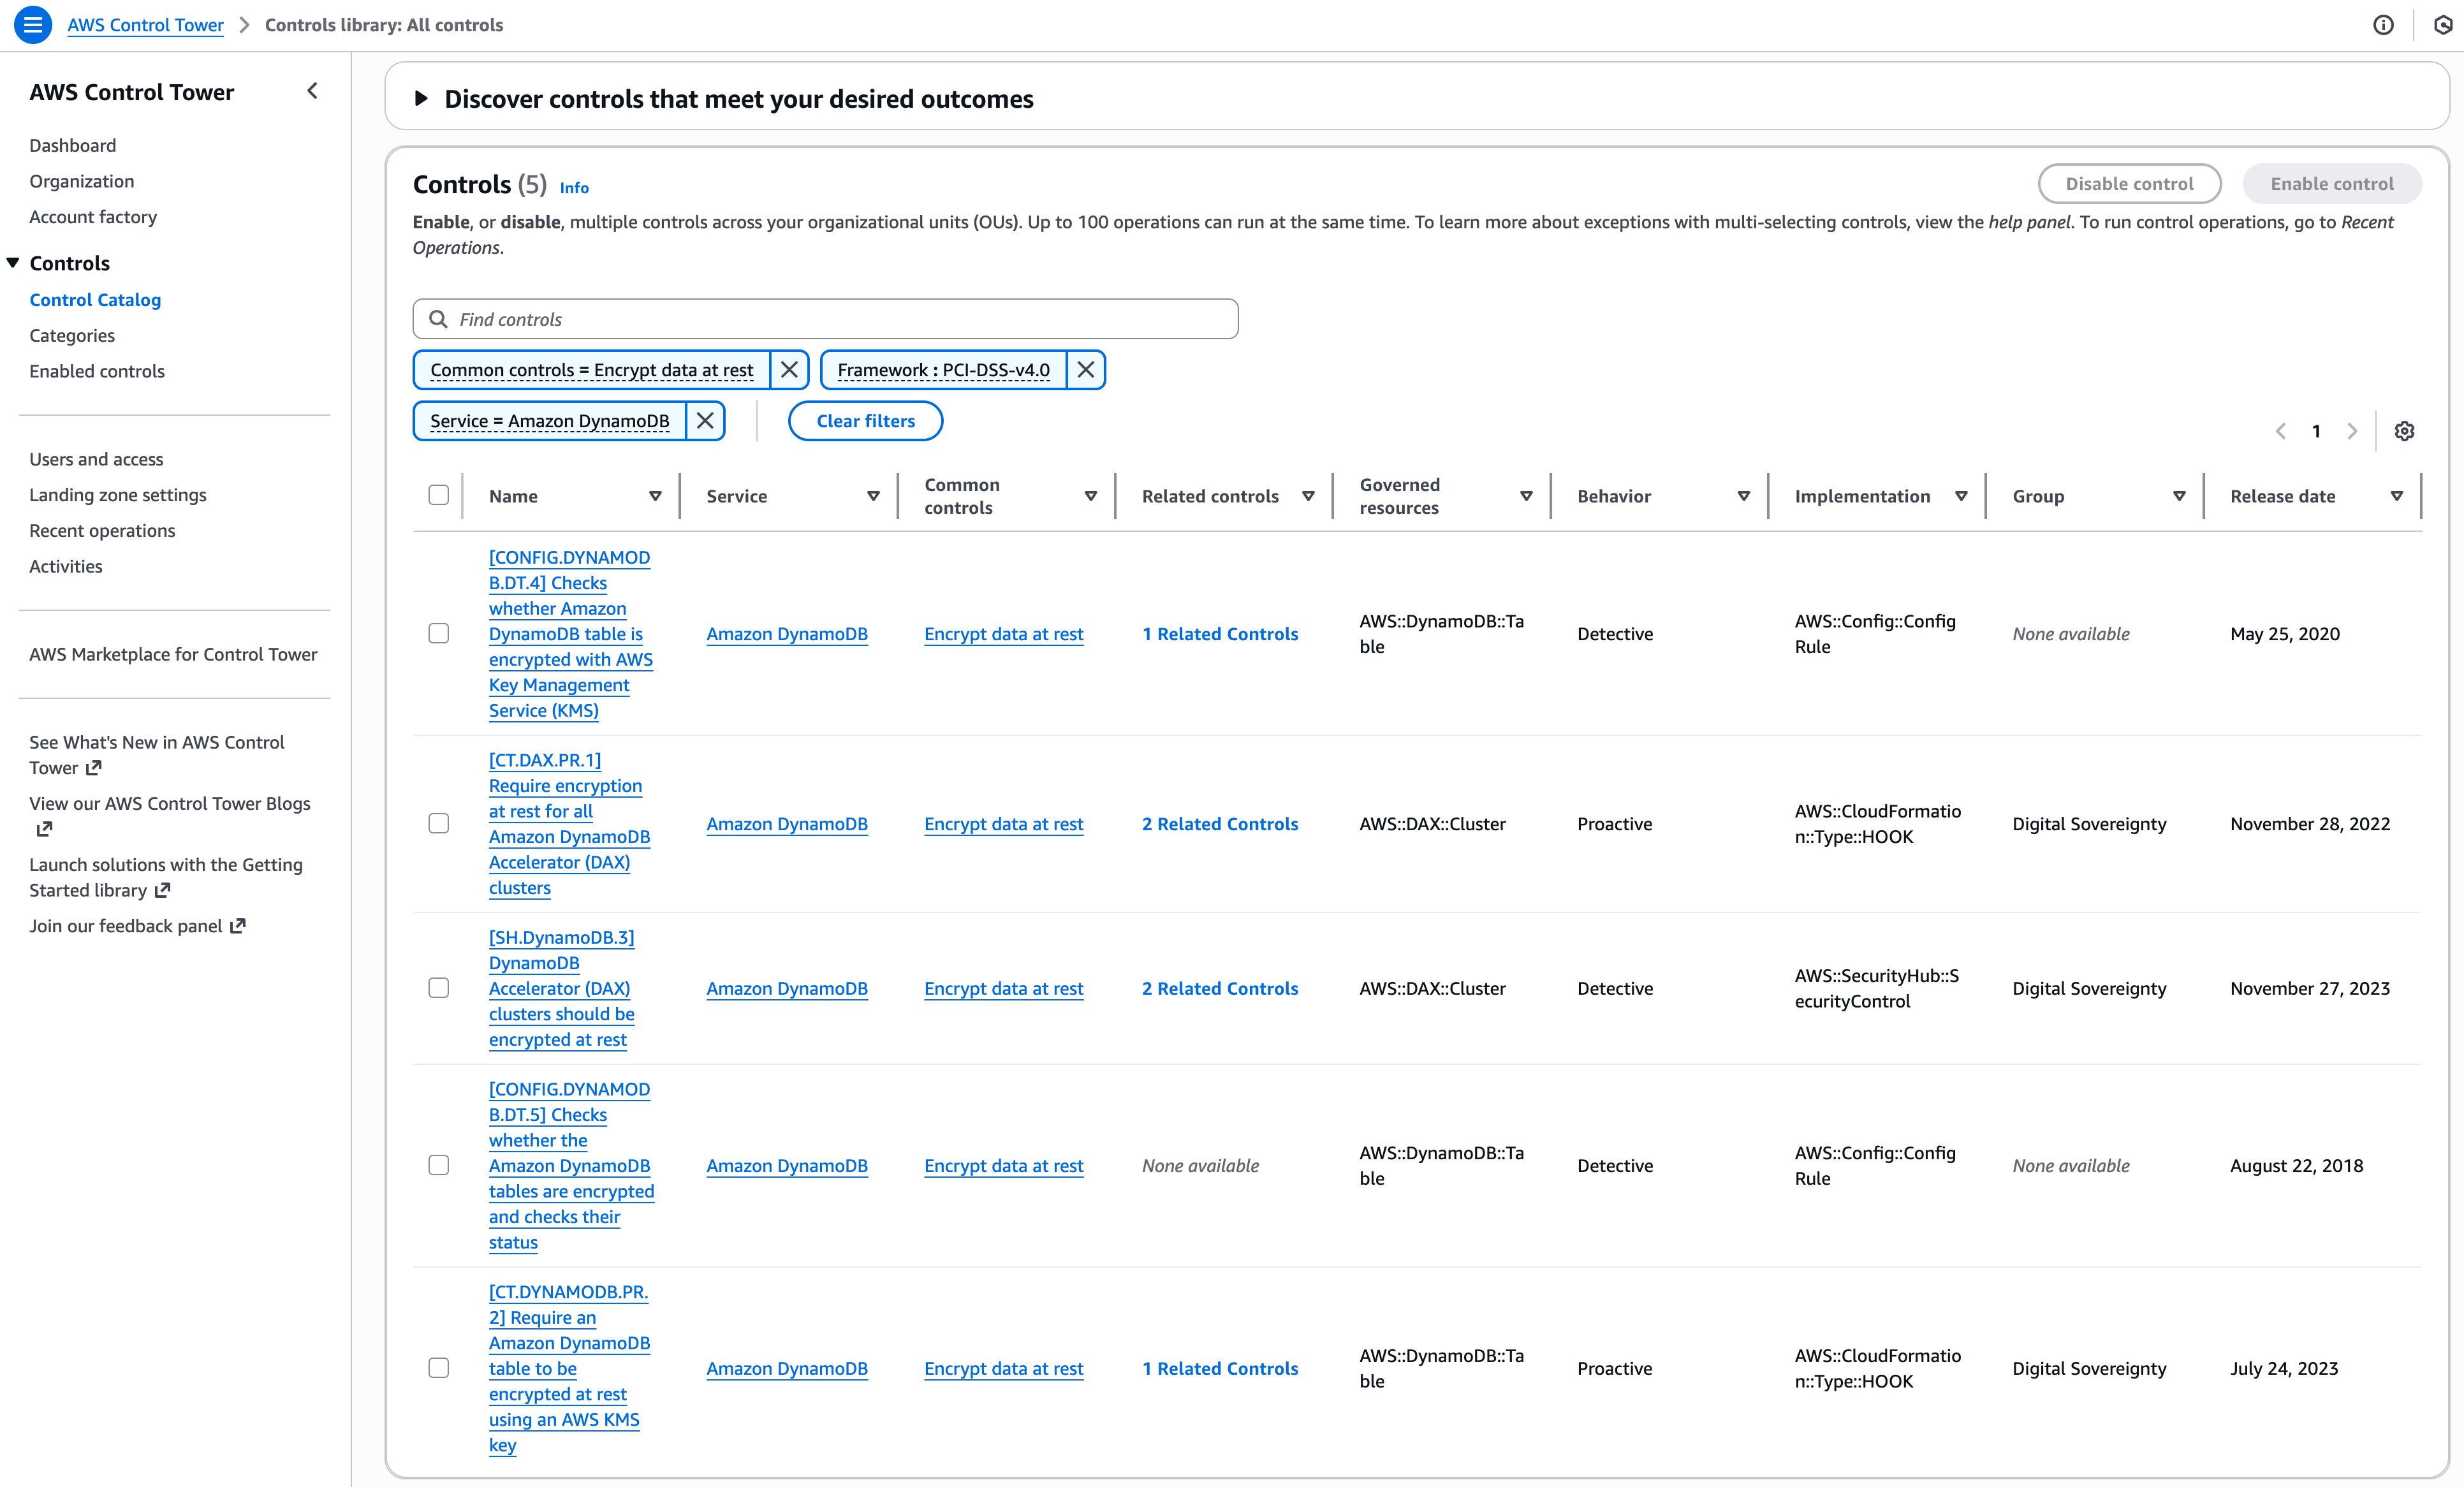Open Release date column dropdown arrow

[x=2397, y=496]
